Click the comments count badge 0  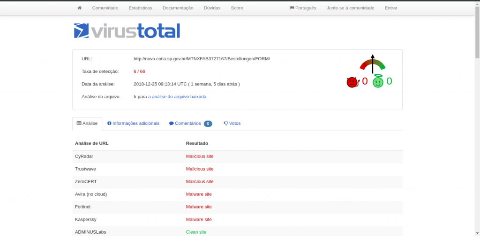[x=208, y=124]
